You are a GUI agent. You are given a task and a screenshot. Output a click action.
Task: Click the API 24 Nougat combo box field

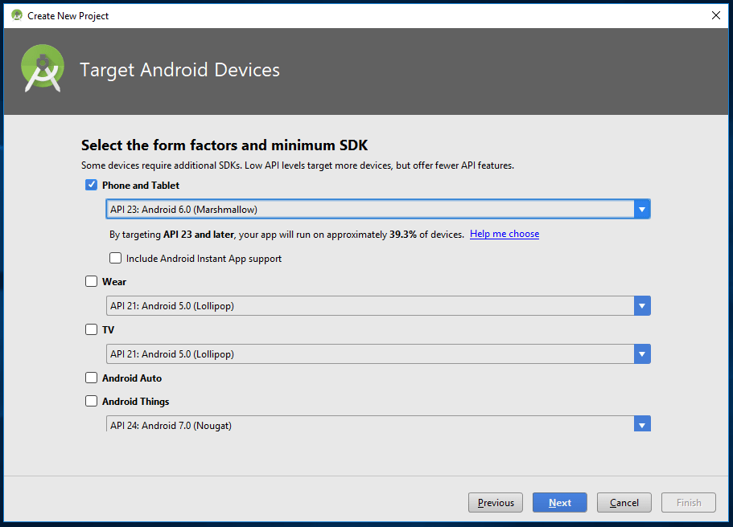coord(370,424)
